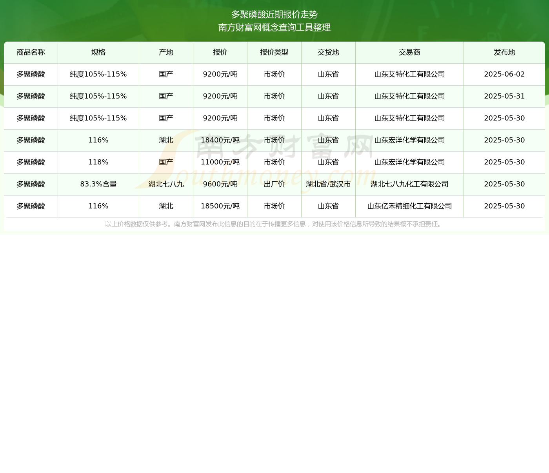Click the 产地 column header

(166, 52)
